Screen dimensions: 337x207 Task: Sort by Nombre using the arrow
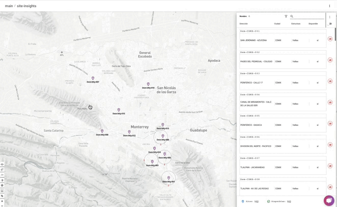(x=249, y=16)
